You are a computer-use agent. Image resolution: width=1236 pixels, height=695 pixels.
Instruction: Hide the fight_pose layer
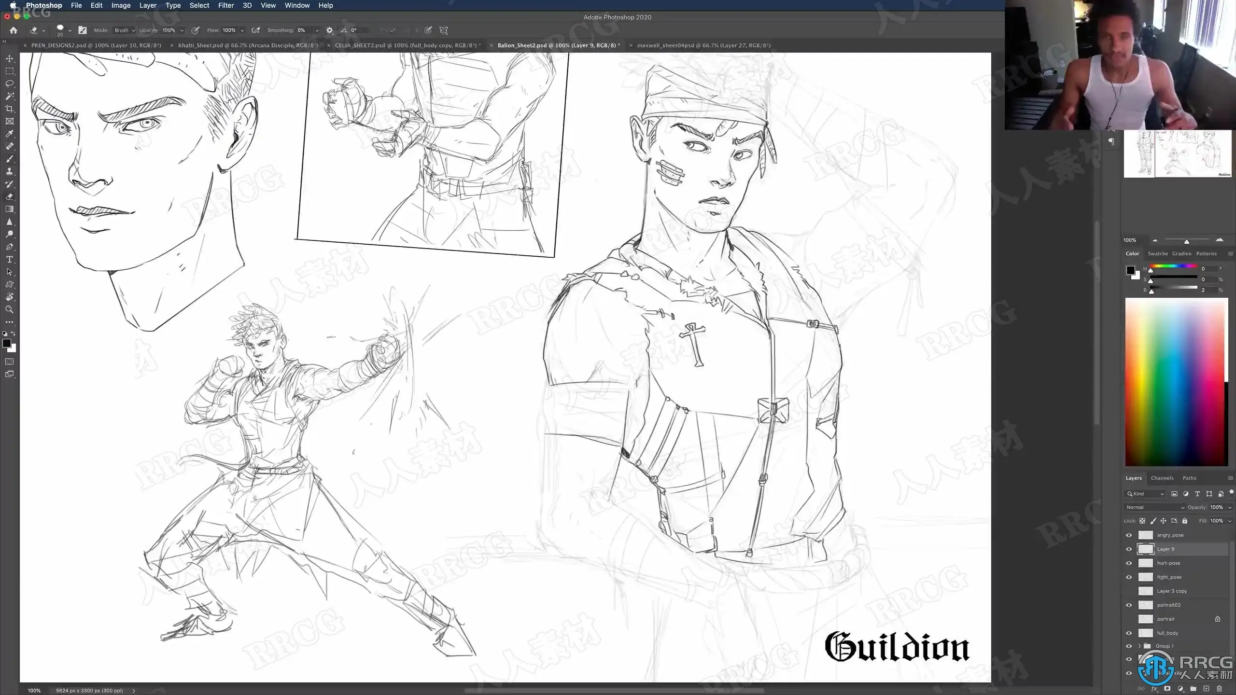(1129, 577)
